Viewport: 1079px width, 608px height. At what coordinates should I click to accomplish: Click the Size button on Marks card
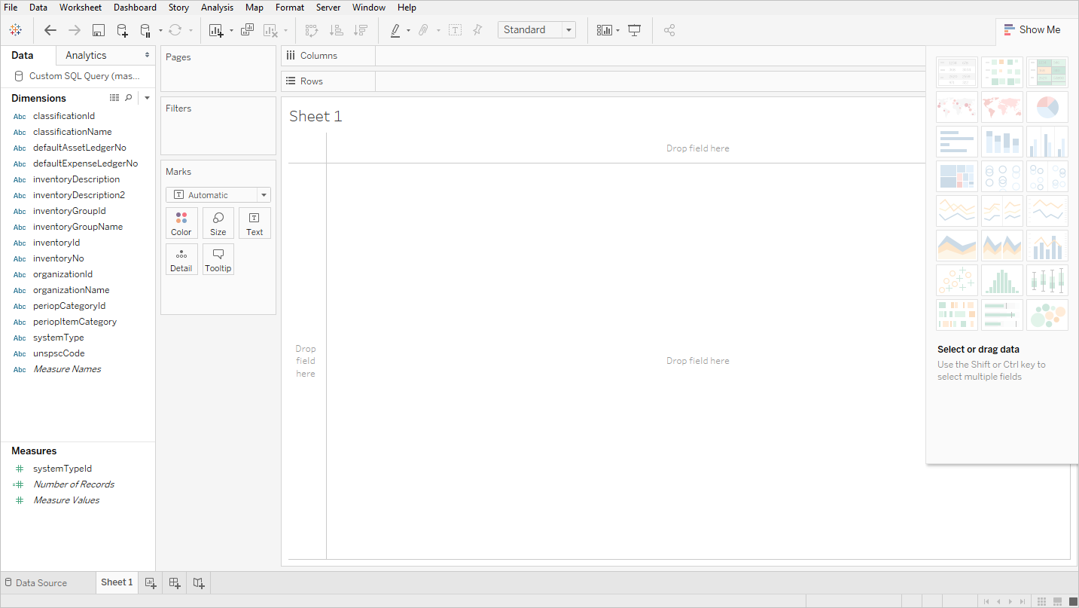(218, 223)
